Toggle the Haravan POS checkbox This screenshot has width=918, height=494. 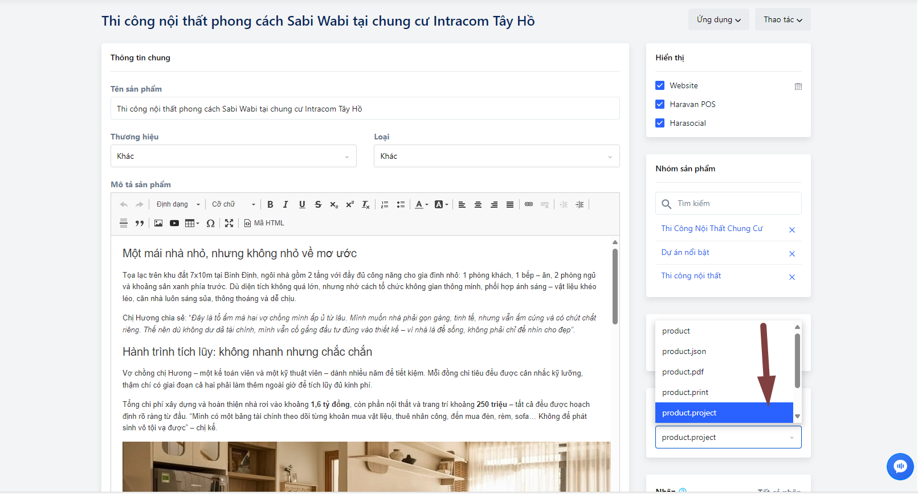[660, 104]
